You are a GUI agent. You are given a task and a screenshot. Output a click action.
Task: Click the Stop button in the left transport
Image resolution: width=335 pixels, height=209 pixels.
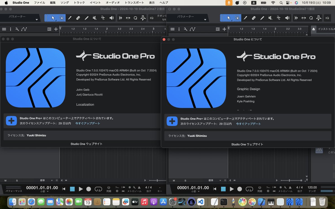coord(72,189)
